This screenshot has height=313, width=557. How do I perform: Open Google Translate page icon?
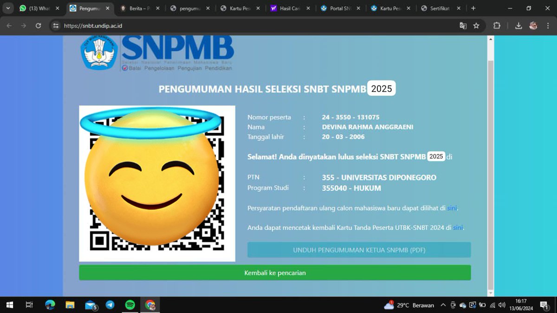[x=463, y=26]
